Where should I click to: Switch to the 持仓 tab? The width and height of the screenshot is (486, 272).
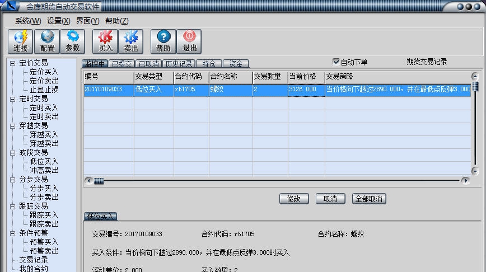[x=209, y=64]
